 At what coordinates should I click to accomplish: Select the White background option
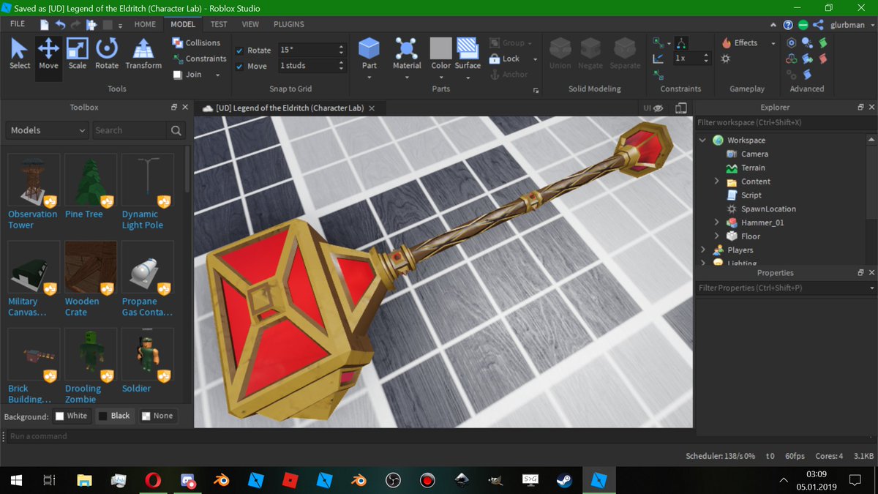(72, 416)
